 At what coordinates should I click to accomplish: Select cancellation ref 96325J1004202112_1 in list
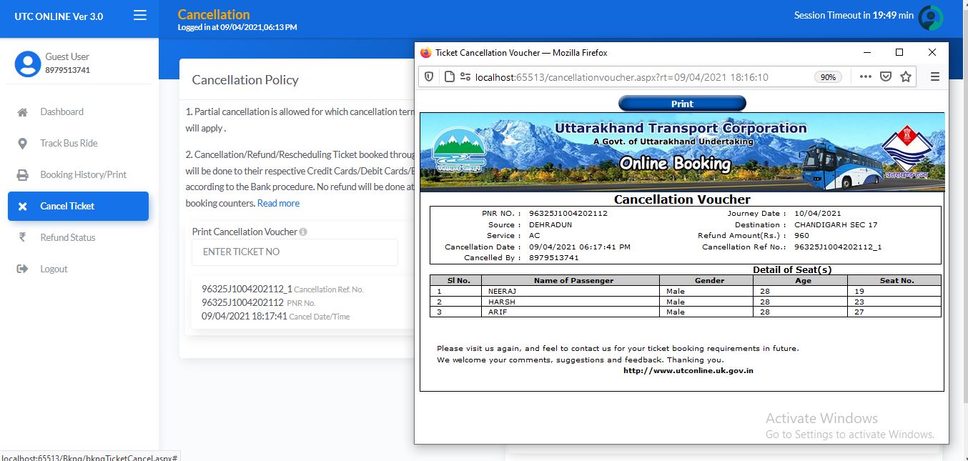pos(247,289)
